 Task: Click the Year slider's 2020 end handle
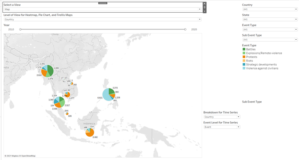185,29
